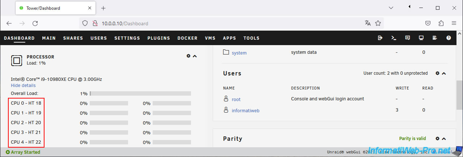Click the processor chip icon
Image resolution: width=463 pixels, height=157 pixels.
point(17,60)
